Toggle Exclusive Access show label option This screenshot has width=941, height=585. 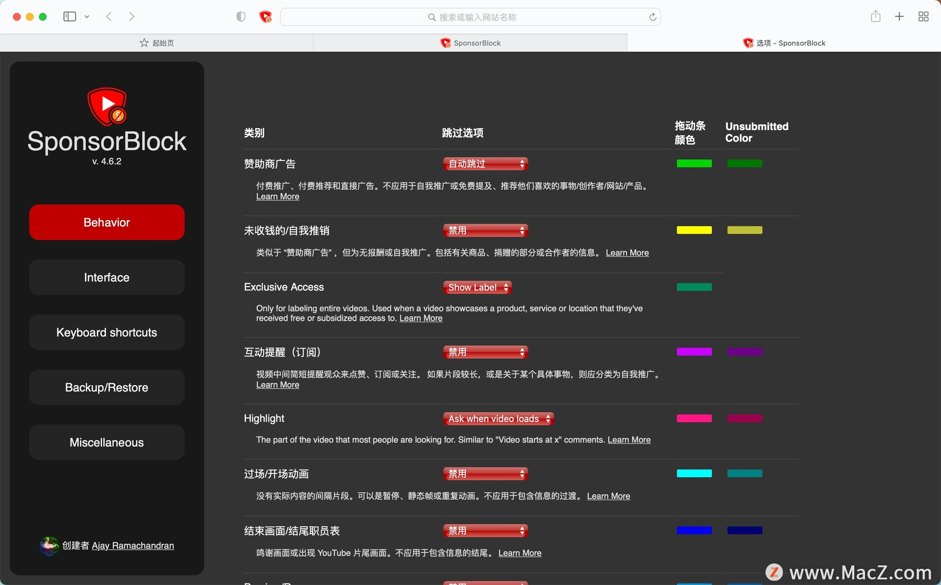pyautogui.click(x=477, y=287)
